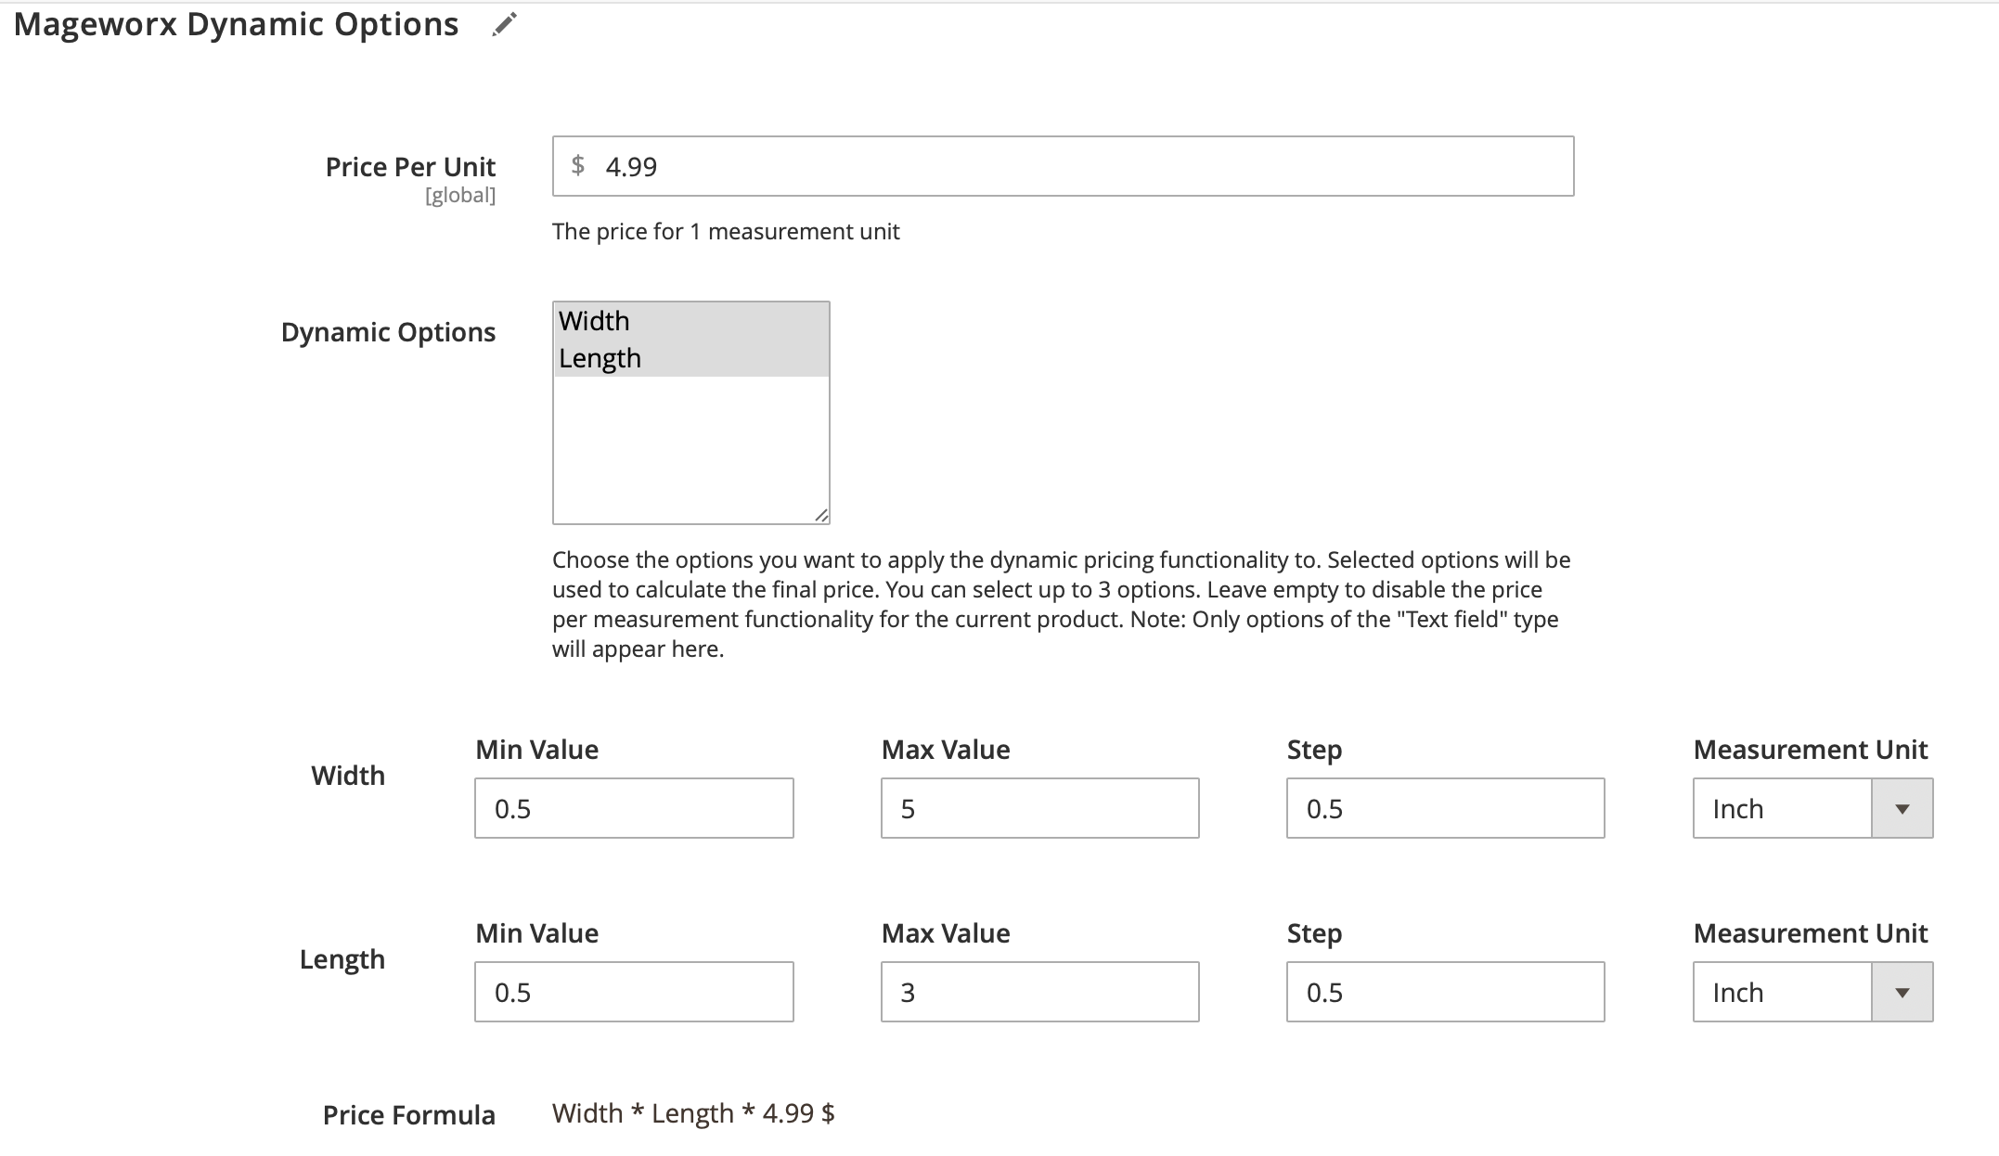Click the Price Per Unit input field
Screen dimensions: 1999x1156
click(1063, 166)
